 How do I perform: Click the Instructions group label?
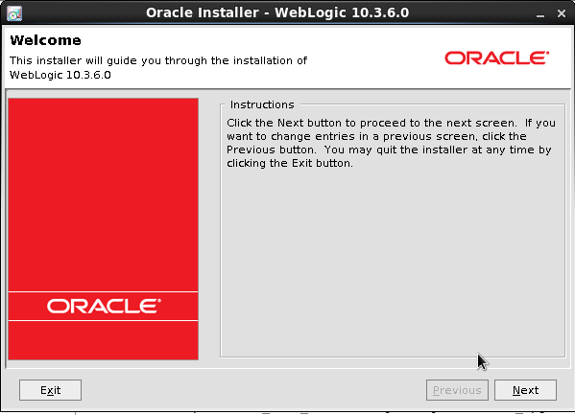click(262, 104)
